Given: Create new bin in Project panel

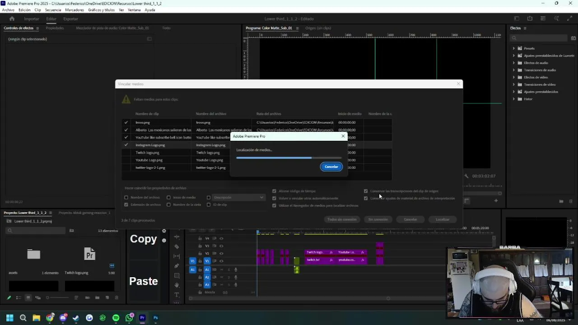Looking at the screenshot, I should 97,297.
